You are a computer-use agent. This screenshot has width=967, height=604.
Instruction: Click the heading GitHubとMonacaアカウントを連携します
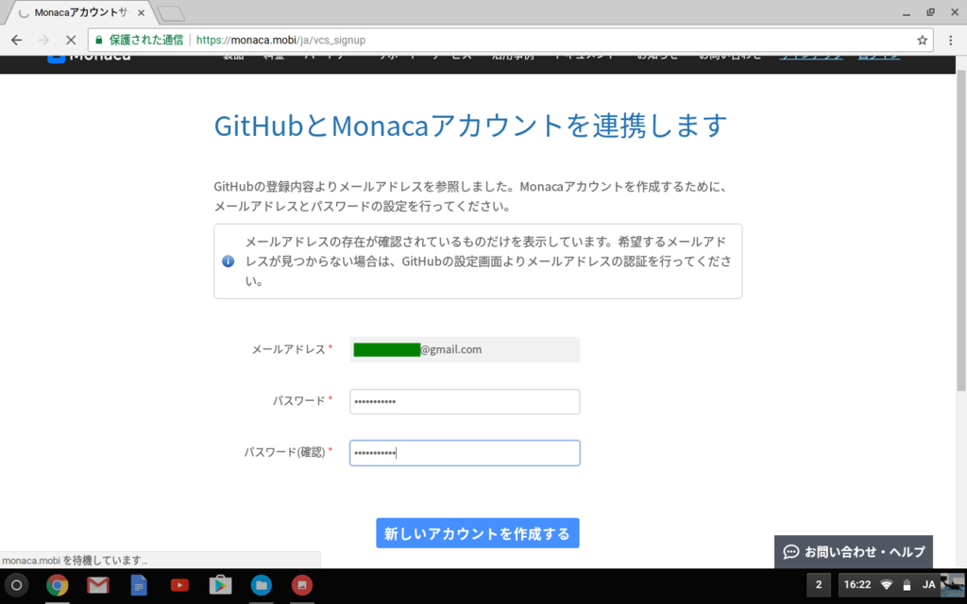click(x=470, y=126)
